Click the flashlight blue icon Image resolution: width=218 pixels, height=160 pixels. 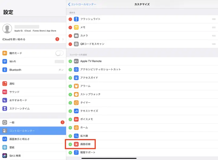tap(76, 19)
